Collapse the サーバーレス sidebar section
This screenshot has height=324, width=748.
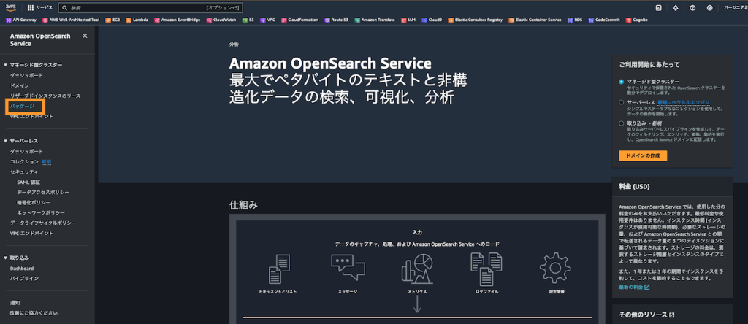tap(5, 141)
